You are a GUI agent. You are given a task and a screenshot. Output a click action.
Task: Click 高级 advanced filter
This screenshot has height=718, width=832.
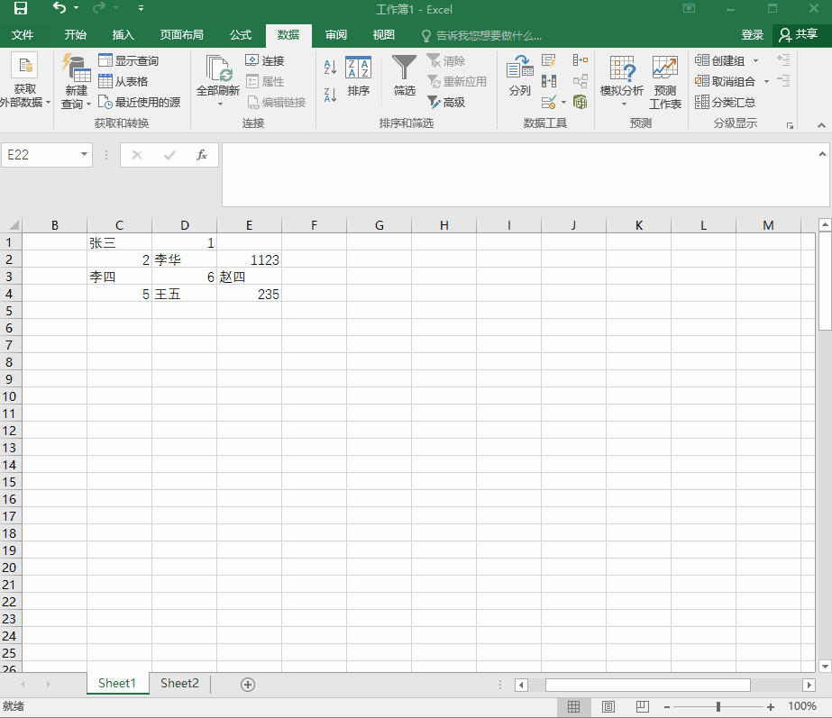coord(446,102)
